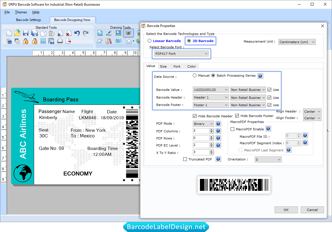332x232 pixels.
Task: Cut the selection with the scissors icon
Action: pyautogui.click(x=60, y=34)
